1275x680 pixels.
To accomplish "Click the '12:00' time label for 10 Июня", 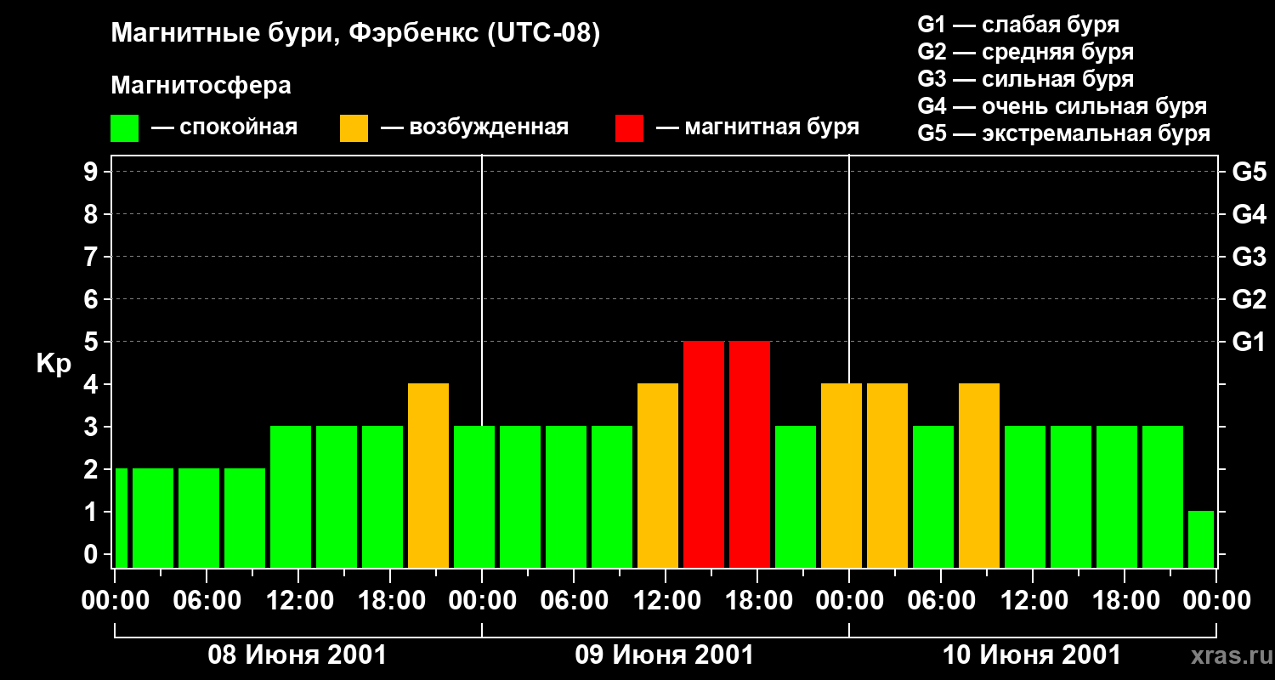I will pos(1033,600).
